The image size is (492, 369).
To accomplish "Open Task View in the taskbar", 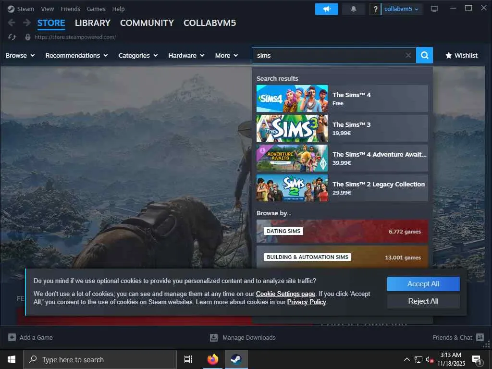I will [x=188, y=359].
